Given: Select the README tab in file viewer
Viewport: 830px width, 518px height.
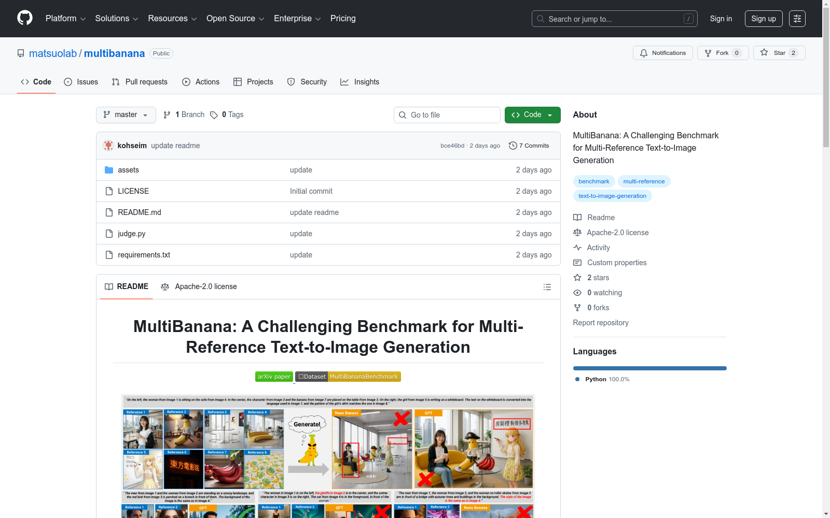Looking at the screenshot, I should [x=127, y=287].
